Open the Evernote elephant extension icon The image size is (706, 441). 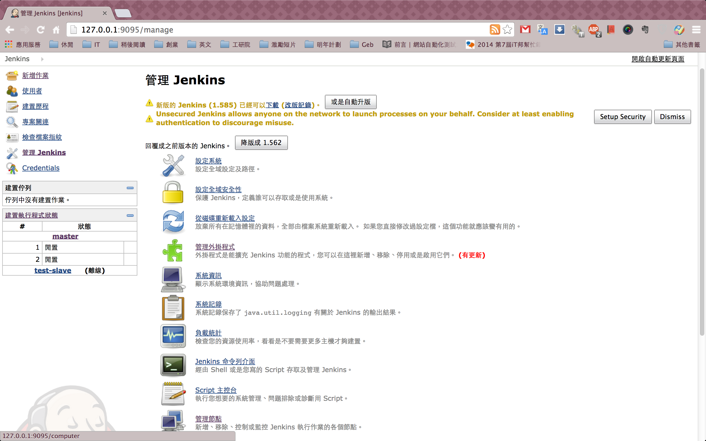point(645,29)
